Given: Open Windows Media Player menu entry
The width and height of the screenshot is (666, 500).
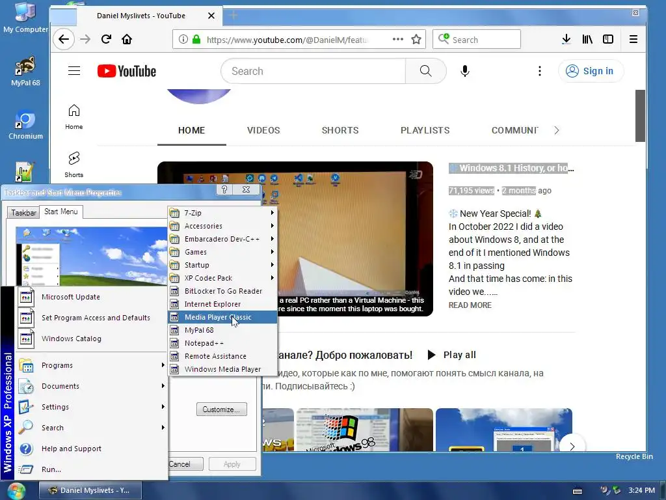Looking at the screenshot, I should point(222,369).
